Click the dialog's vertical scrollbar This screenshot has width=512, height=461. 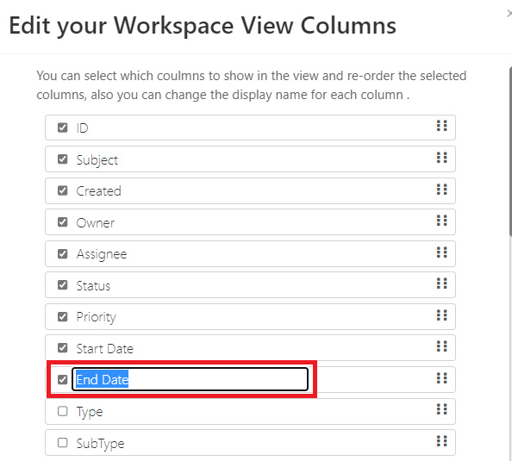pos(510,150)
